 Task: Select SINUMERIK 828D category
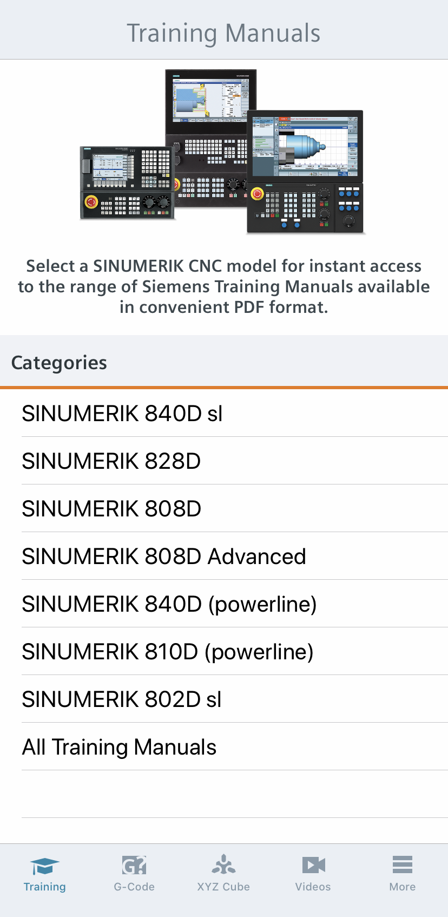[x=224, y=461]
